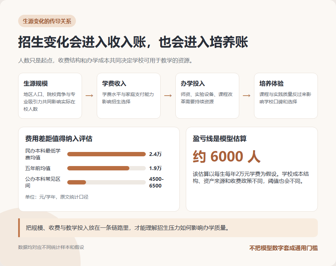This screenshot has height=266, width=336.
Task: Click the subtitle starting 人数只是起点
Action: 106,61
